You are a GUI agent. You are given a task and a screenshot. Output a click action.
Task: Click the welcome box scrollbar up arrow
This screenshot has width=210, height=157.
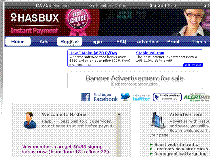click(119, 114)
